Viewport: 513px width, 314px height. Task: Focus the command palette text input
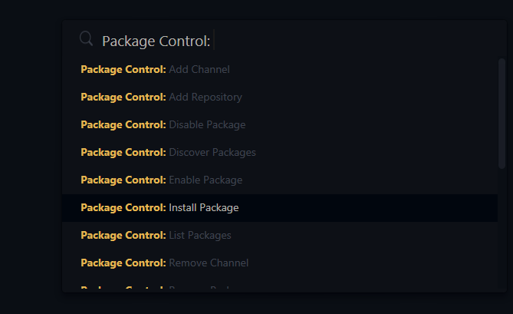pyautogui.click(x=307, y=40)
